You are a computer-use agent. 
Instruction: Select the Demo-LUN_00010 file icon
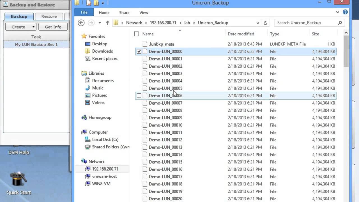145,125
